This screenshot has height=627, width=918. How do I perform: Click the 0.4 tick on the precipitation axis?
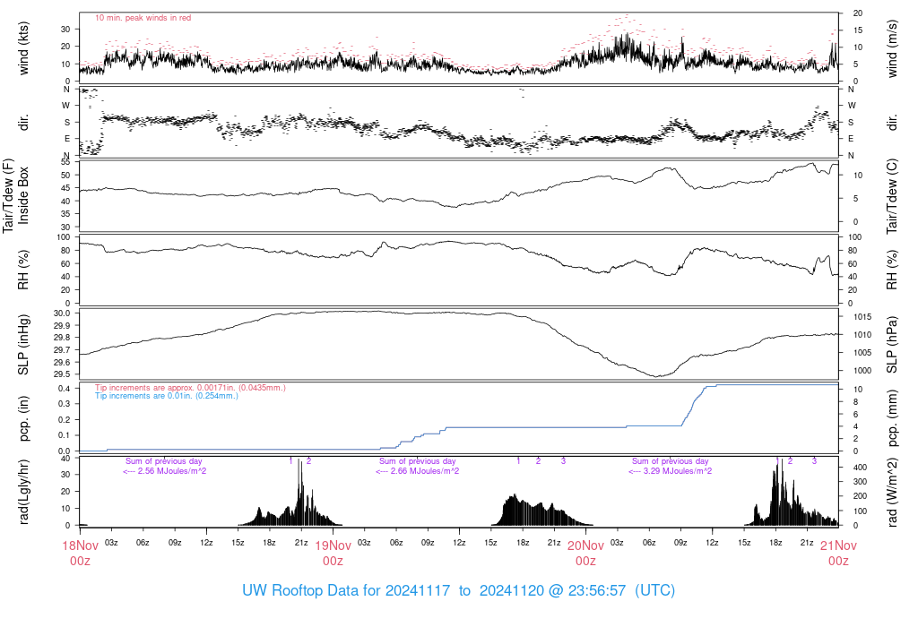[65, 389]
